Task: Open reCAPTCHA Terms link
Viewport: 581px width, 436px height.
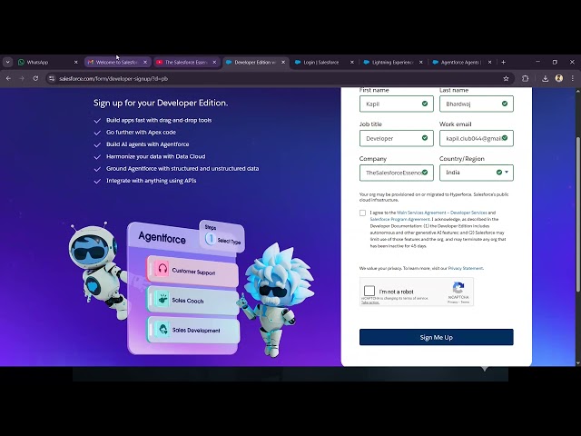Action: 465,302
